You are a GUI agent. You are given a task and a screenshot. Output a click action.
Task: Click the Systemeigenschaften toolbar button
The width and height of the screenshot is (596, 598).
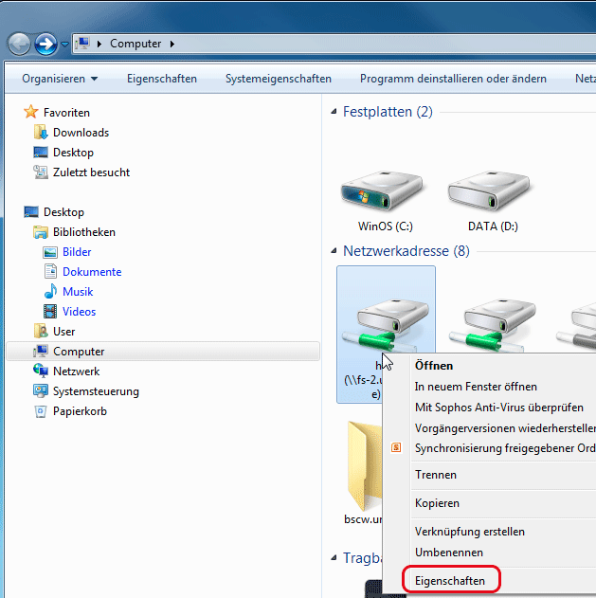click(x=278, y=79)
